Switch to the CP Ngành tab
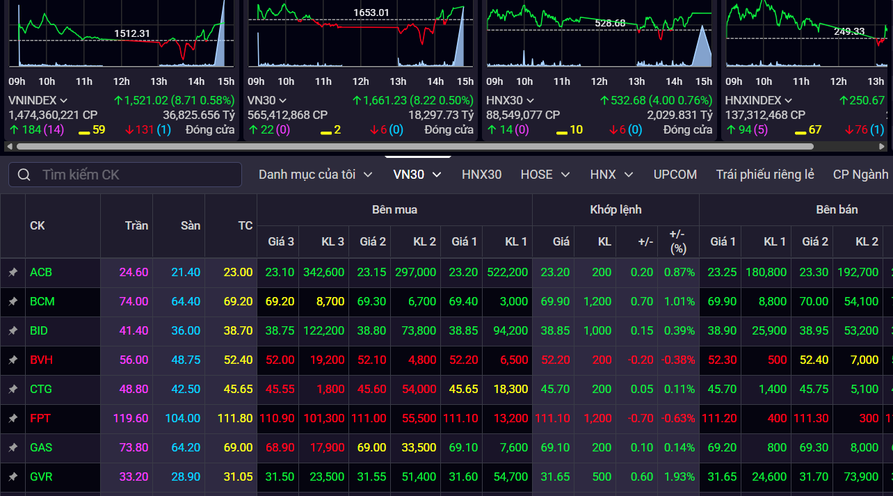This screenshot has height=496, width=893. [861, 175]
